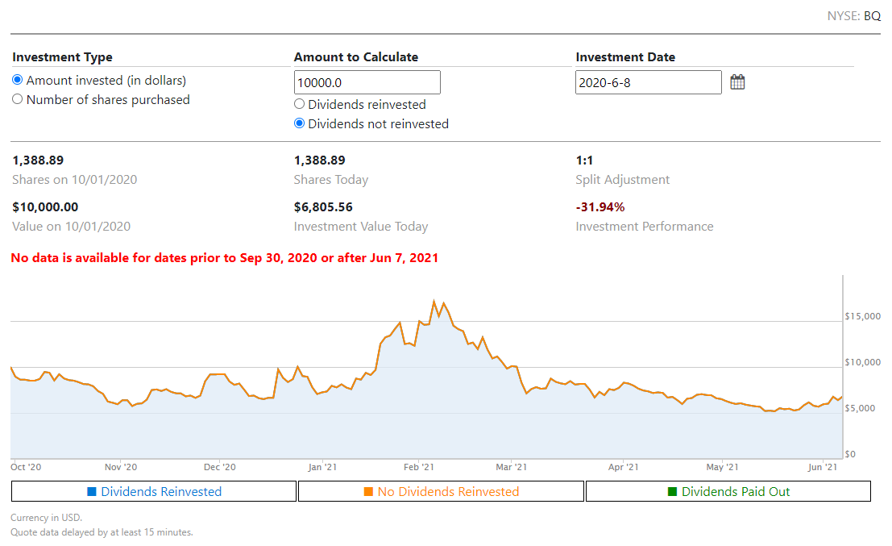Viewport: 892px width, 546px height.
Task: Select Dividends not reinvested radio button
Action: [300, 123]
